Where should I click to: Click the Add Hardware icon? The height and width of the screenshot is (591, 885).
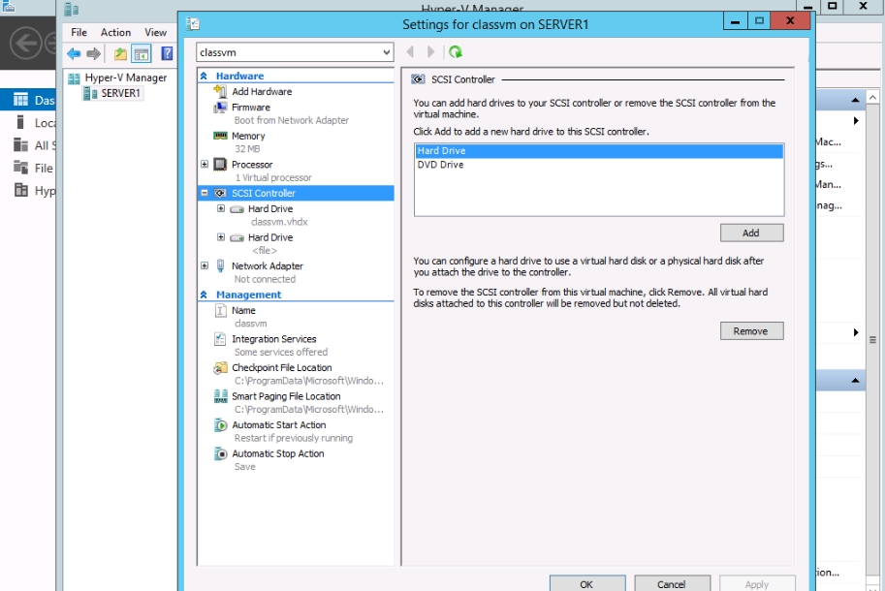pos(220,91)
